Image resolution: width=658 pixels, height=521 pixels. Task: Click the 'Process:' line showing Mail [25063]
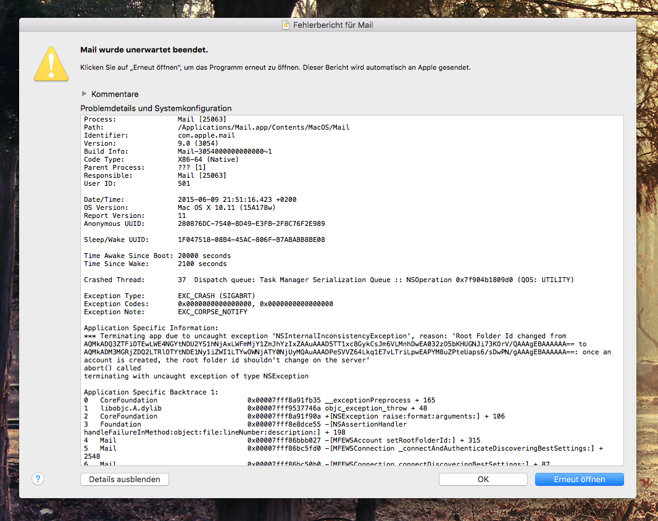155,119
